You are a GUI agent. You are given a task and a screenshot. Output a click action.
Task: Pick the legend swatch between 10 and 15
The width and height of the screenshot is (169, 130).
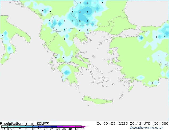[35, 127]
